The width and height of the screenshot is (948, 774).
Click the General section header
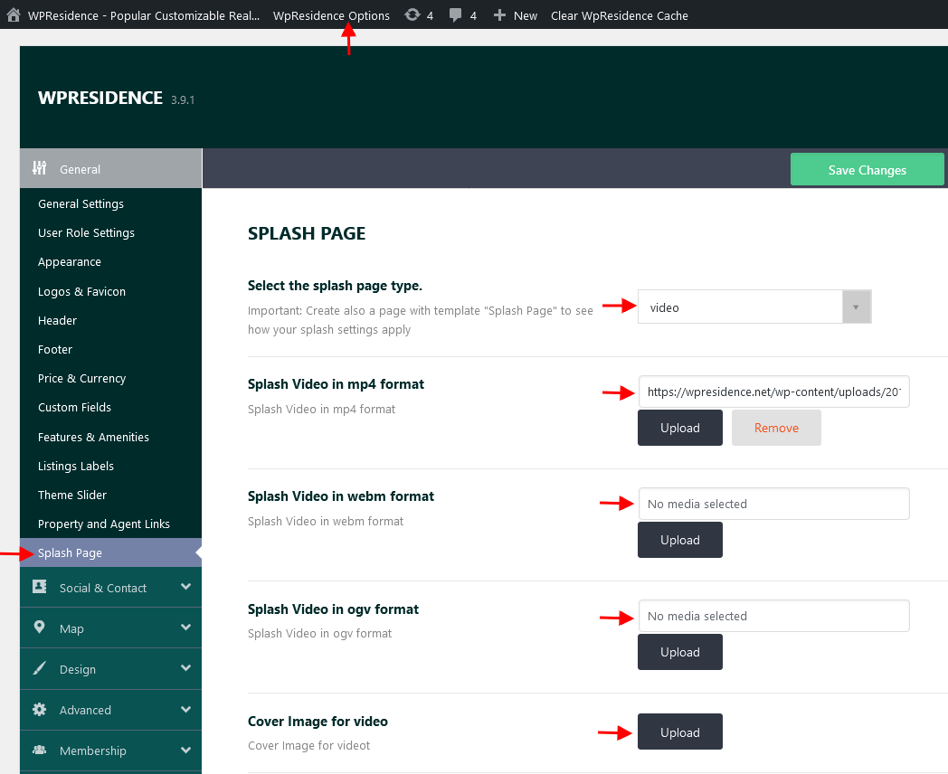[110, 168]
